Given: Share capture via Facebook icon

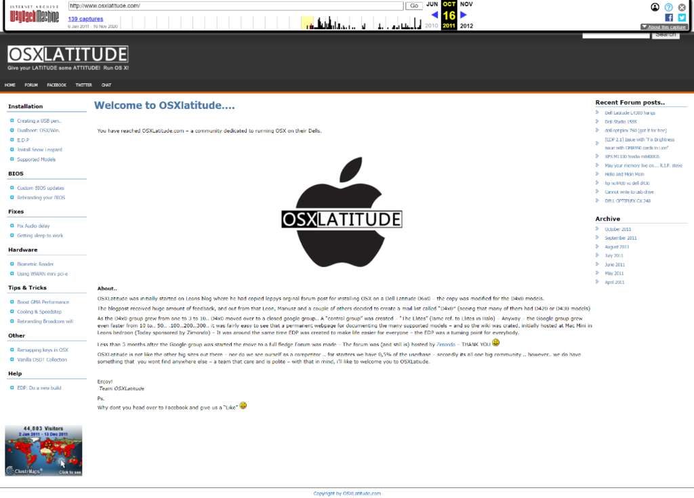Looking at the screenshot, I should (x=669, y=18).
